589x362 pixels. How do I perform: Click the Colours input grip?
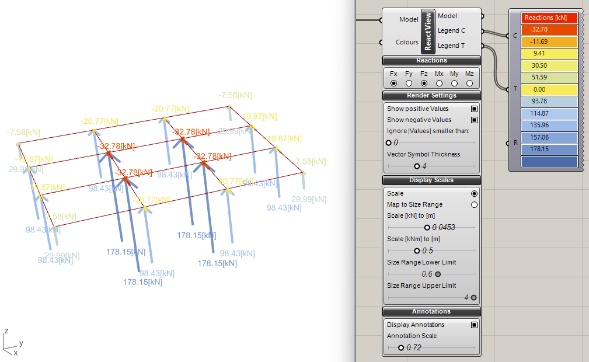(381, 42)
